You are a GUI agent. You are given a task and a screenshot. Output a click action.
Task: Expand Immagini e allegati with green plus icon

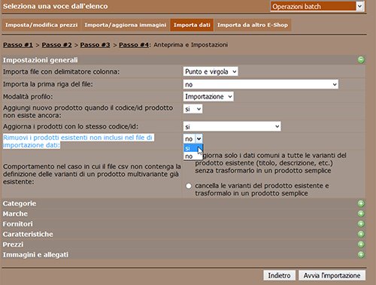(361, 255)
